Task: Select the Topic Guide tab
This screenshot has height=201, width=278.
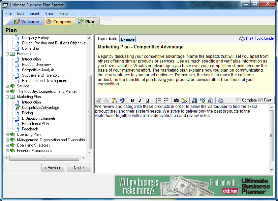Action: tap(107, 39)
